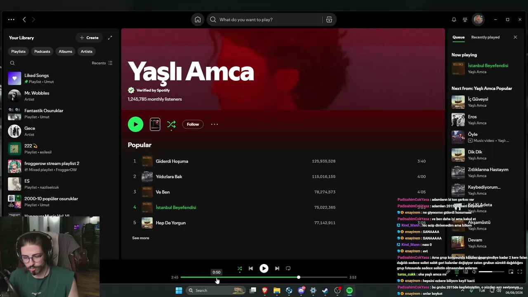
Task: Switch to the Recently played tab
Action: 486,37
